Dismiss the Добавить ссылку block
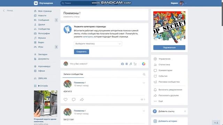The height and width of the screenshot is (125, 223). click(x=185, y=111)
